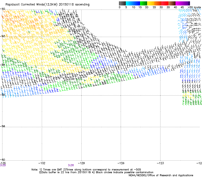Image resolution: width=202 pixels, height=177 pixels.
Task: Click the '45' tick label on the legend
Action: (182, 7)
